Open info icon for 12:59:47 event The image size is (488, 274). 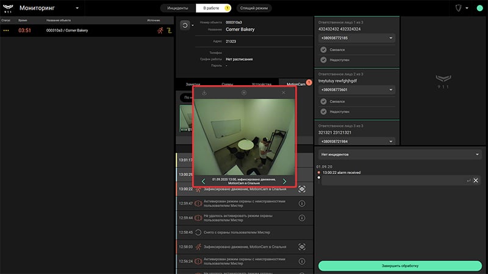pyautogui.click(x=301, y=203)
